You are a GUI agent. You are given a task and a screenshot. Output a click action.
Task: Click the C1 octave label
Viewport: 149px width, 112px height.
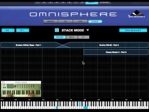click(29, 100)
